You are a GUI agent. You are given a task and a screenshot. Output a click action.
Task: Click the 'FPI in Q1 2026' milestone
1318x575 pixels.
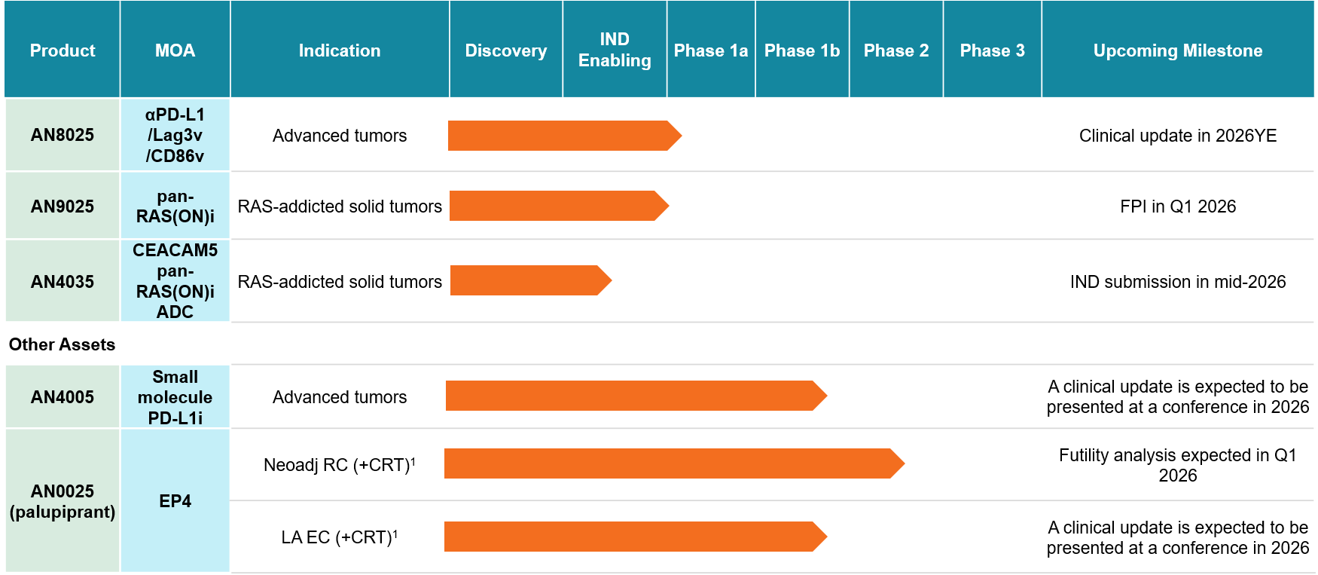point(1177,206)
